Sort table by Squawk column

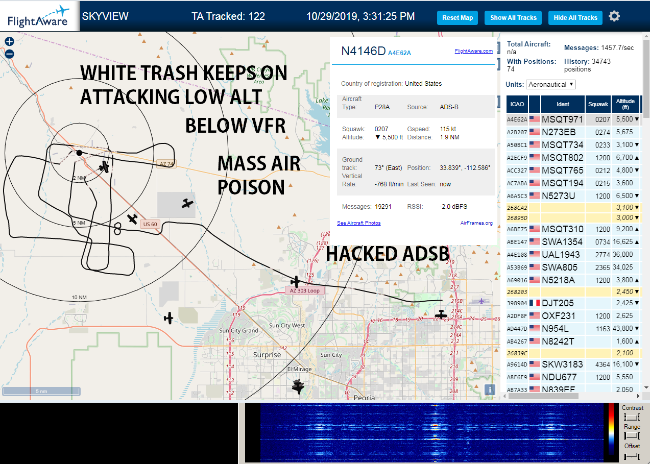coord(598,104)
